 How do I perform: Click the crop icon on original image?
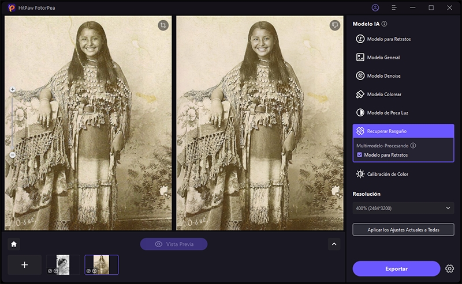tap(163, 25)
